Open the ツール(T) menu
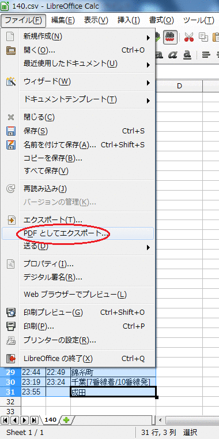The width and height of the screenshot is (219, 439). 199,20
